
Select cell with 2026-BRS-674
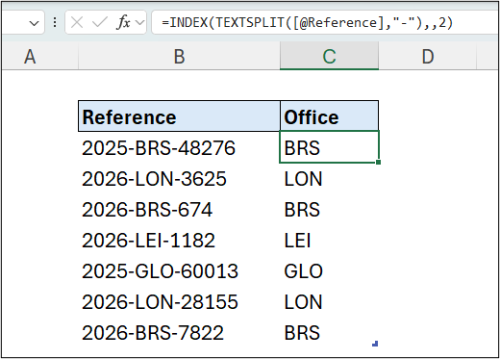pos(179,209)
